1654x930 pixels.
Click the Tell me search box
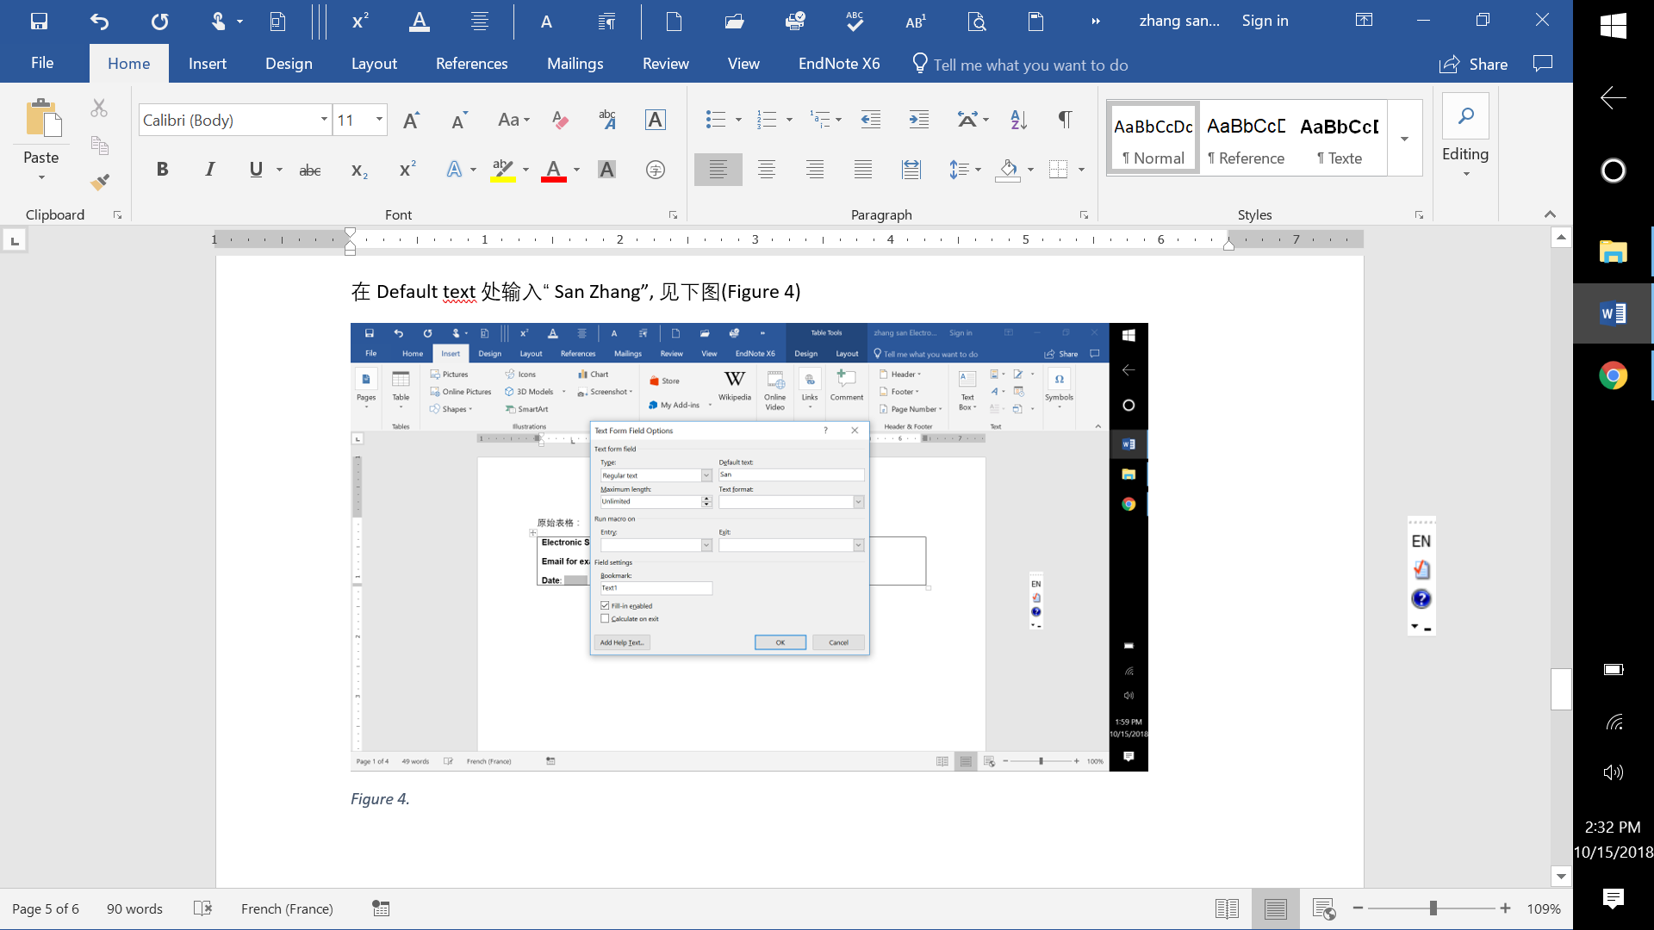[1030, 65]
